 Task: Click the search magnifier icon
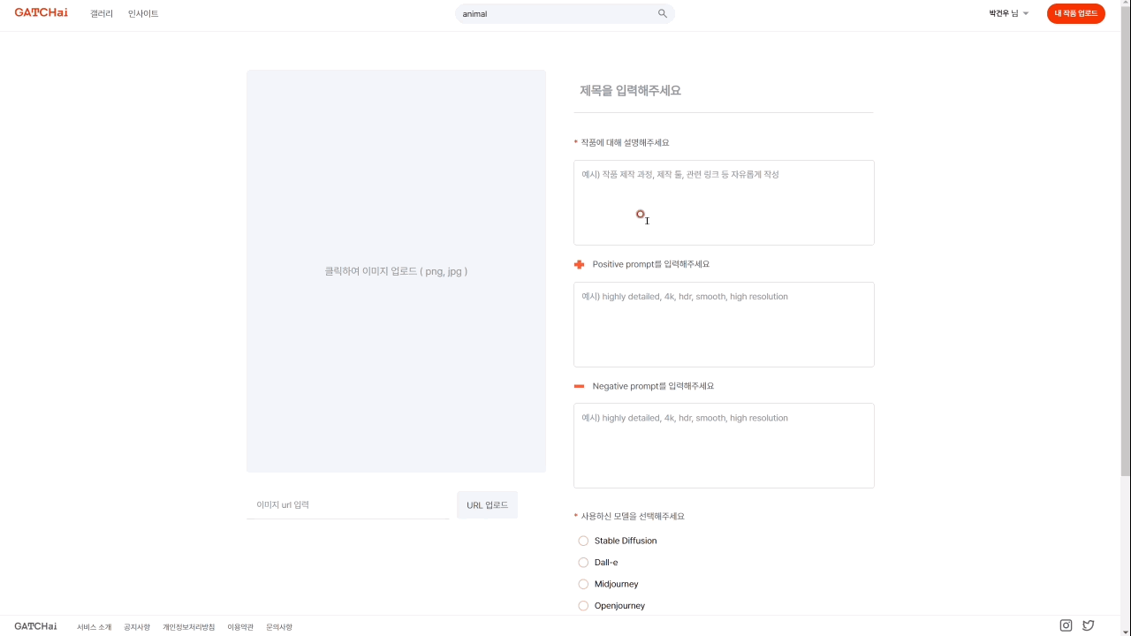[663, 14]
